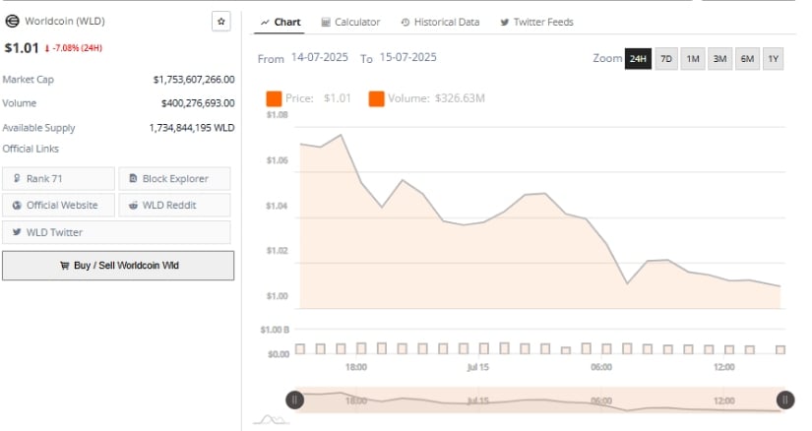Toggle the Volume series orange swatch
The height and width of the screenshot is (431, 812).
pyautogui.click(x=377, y=98)
